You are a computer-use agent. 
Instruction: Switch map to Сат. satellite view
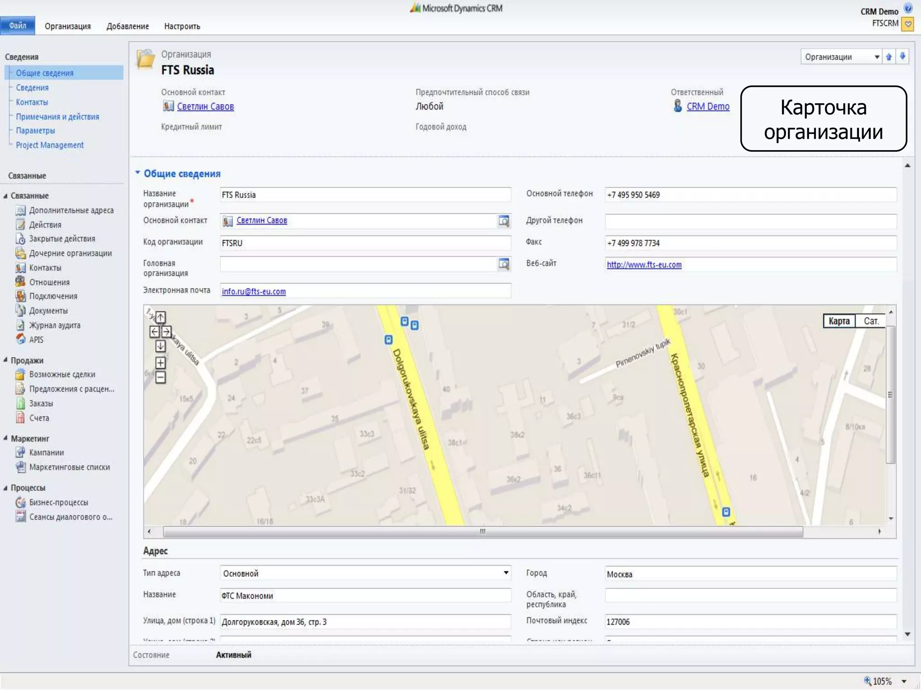(x=871, y=321)
